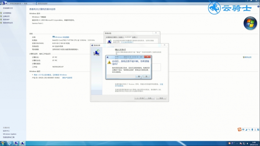Click the help question mark icon
The image size is (260, 146).
[258, 7]
